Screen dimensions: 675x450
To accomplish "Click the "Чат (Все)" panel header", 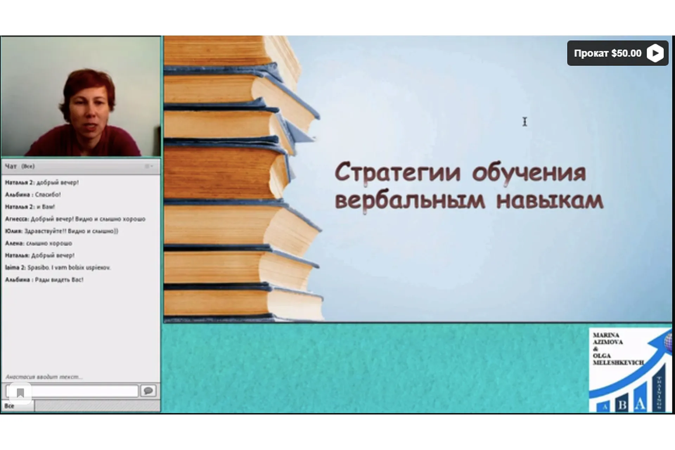I will [x=20, y=166].
